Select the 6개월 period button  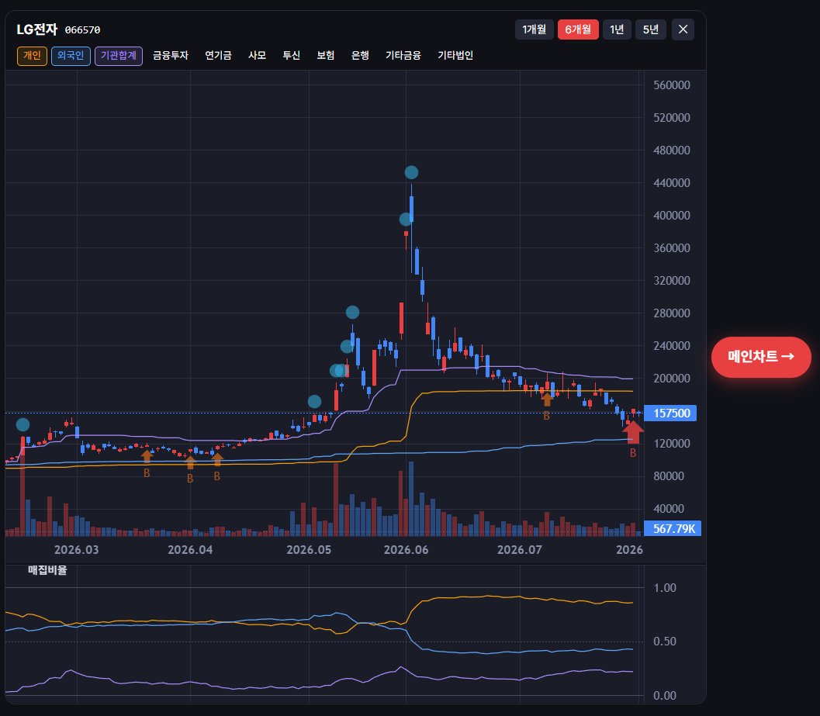[x=578, y=29]
